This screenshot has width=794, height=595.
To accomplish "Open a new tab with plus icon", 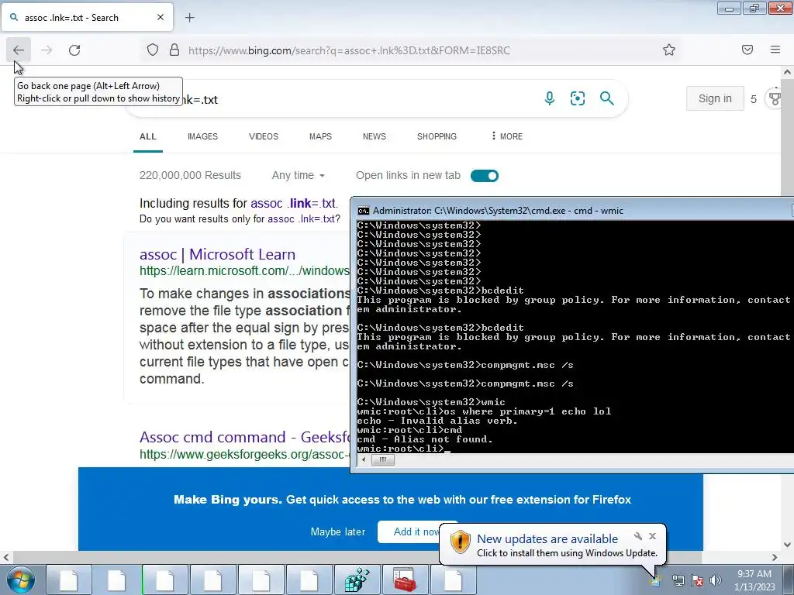I will coord(189,18).
